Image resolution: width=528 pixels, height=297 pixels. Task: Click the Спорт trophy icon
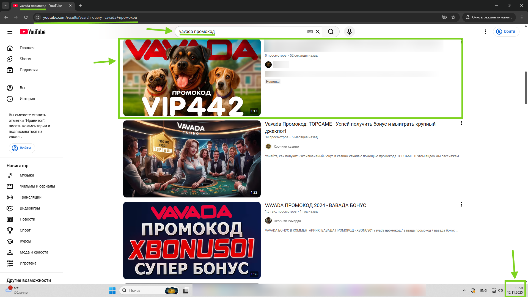(10, 230)
